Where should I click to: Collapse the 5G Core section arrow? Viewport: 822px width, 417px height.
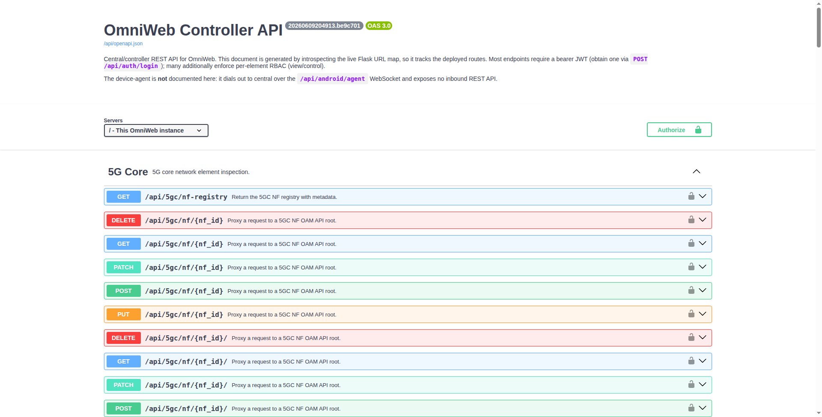coord(697,172)
